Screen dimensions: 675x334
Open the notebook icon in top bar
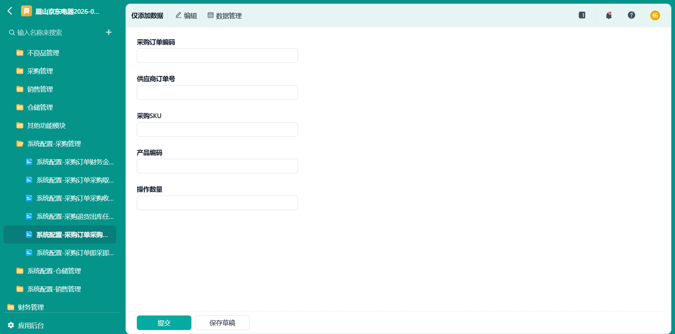[x=582, y=15]
